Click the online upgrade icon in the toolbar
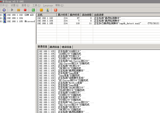Image resolution: width=160 pixels, height=113 pixels. (48, 10)
